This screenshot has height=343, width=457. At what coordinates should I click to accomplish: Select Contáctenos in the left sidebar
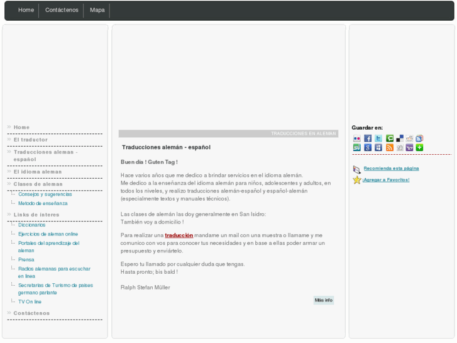pyautogui.click(x=31, y=313)
